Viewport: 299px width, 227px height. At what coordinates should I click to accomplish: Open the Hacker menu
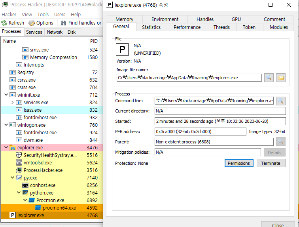(x=9, y=15)
